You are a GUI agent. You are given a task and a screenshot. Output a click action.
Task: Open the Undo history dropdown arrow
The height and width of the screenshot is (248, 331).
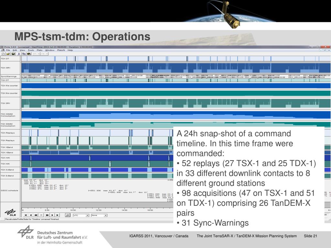(39, 54)
